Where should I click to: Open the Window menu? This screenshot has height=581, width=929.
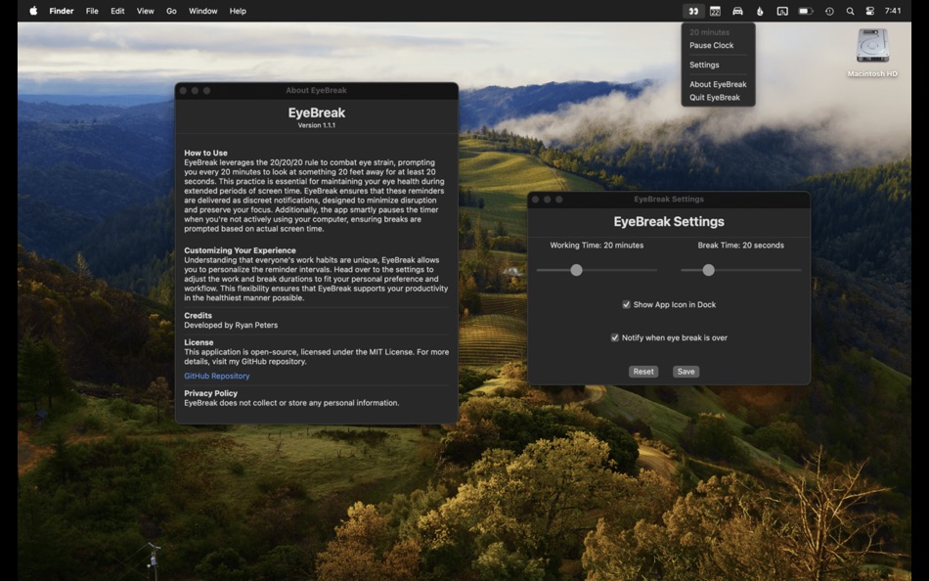point(202,11)
